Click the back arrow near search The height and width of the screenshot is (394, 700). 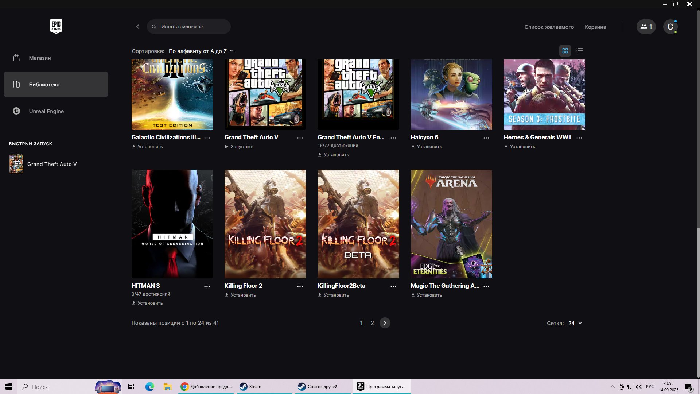137,27
